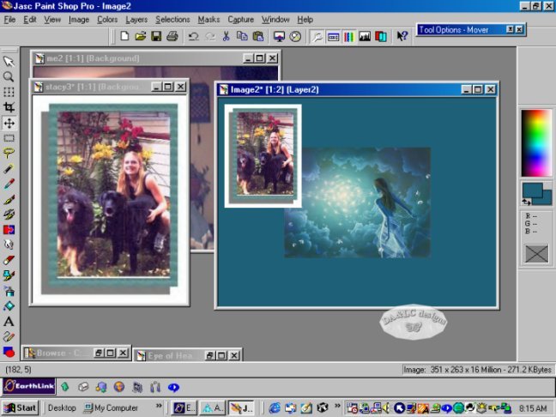Click the Normal Viewing toolbar icon

(x=295, y=36)
